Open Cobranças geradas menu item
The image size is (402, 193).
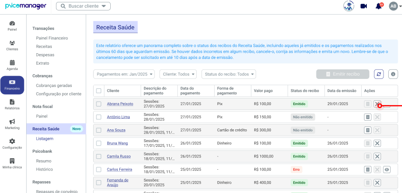[54, 86]
